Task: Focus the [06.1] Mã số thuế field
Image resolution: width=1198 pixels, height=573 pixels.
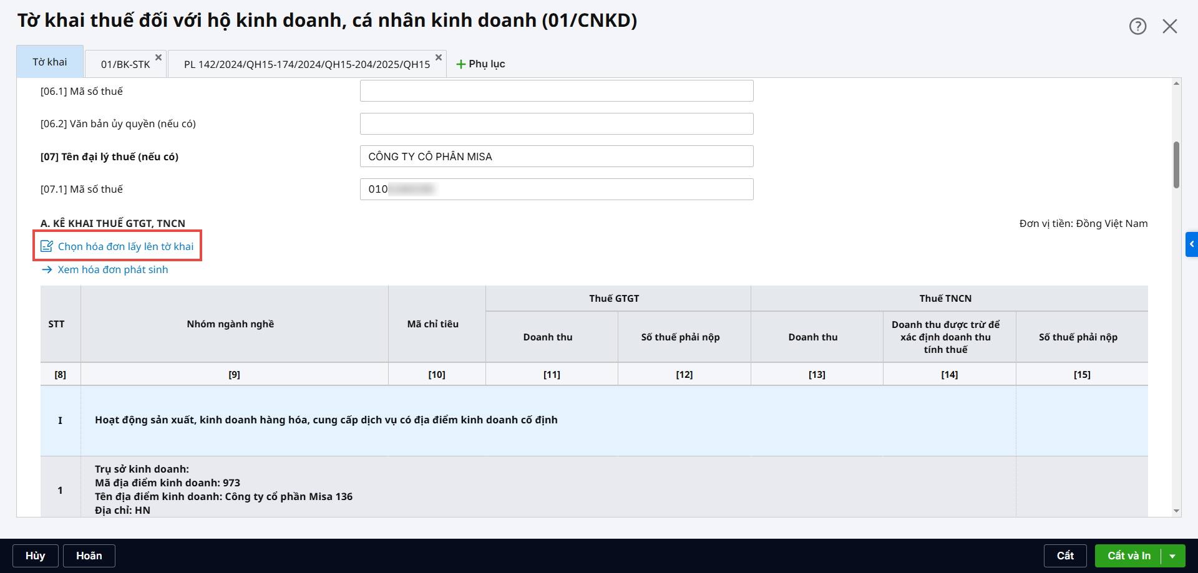Action: click(x=556, y=91)
